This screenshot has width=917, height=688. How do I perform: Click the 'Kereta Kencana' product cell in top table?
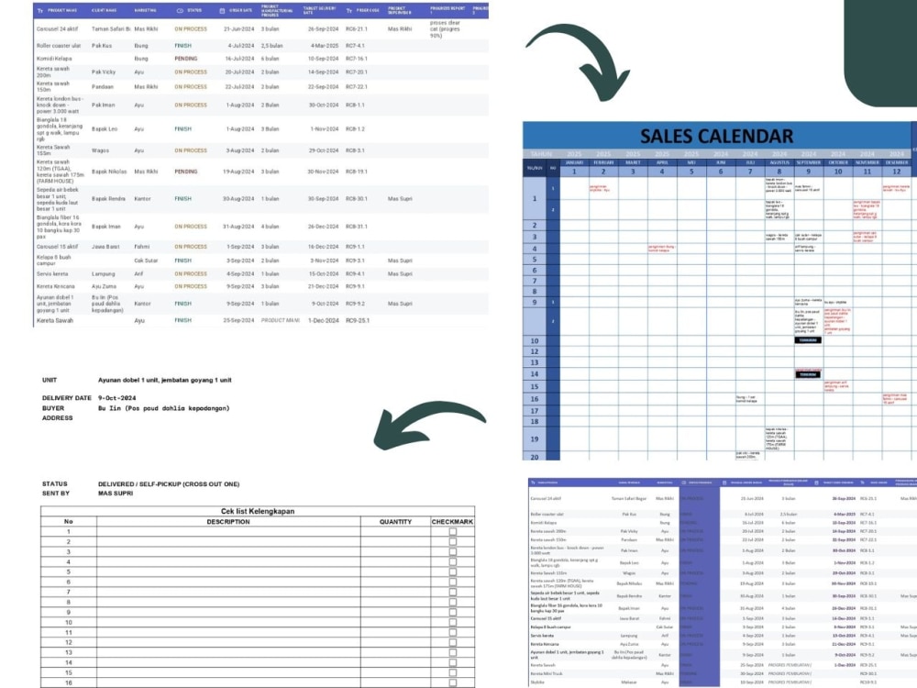(56, 286)
